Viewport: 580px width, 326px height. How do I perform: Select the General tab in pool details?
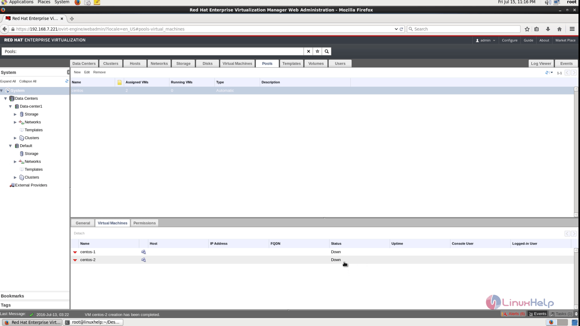point(83,222)
